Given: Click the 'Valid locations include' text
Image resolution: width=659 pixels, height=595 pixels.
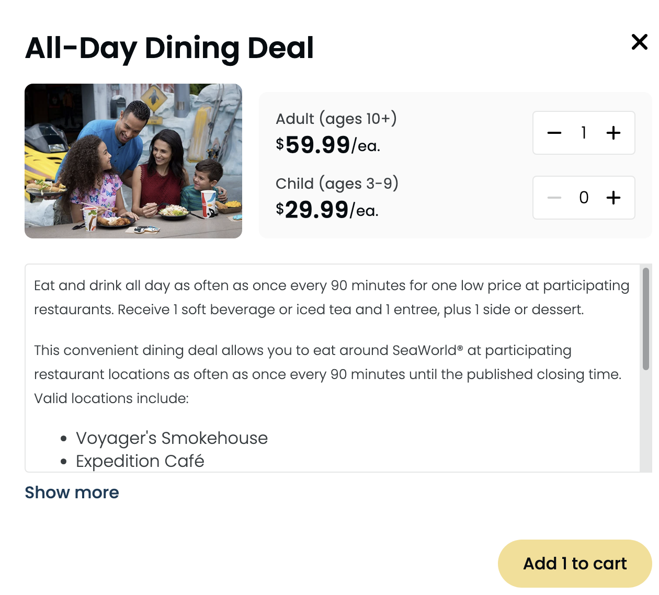Looking at the screenshot, I should click(111, 398).
